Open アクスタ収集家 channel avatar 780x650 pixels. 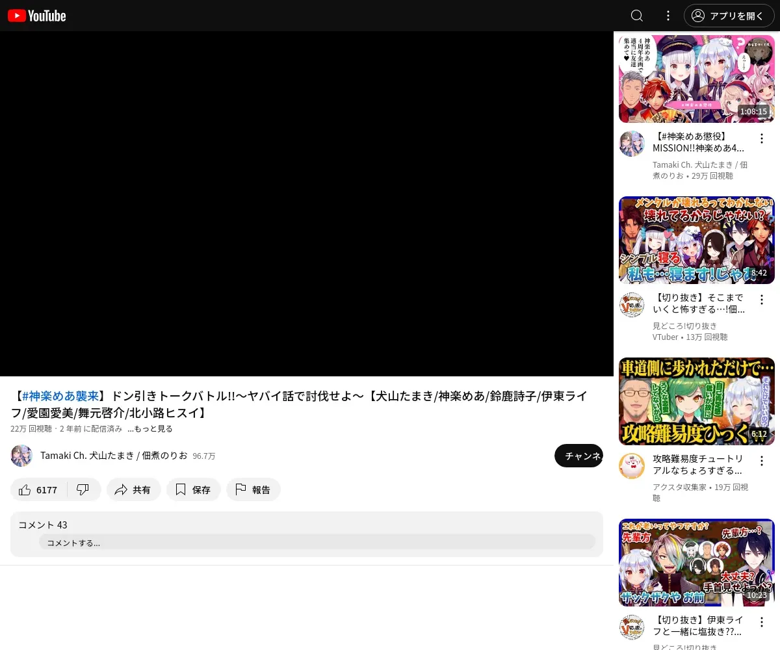pyautogui.click(x=632, y=466)
